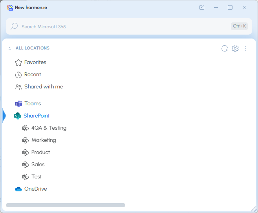Viewport: 258px width, 213px height.
Task: Click the Test site icon
Action: coord(26,177)
